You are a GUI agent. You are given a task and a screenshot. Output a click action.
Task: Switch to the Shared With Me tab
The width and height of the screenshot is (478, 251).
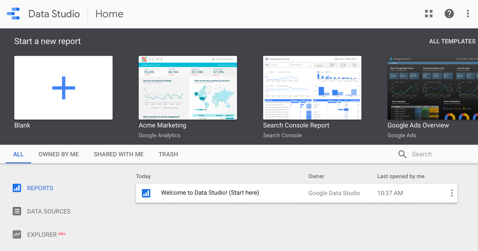[118, 154]
